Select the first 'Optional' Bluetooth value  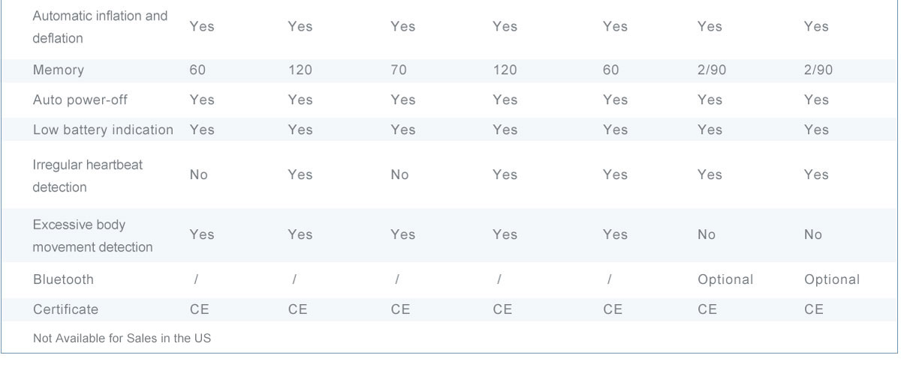click(725, 279)
